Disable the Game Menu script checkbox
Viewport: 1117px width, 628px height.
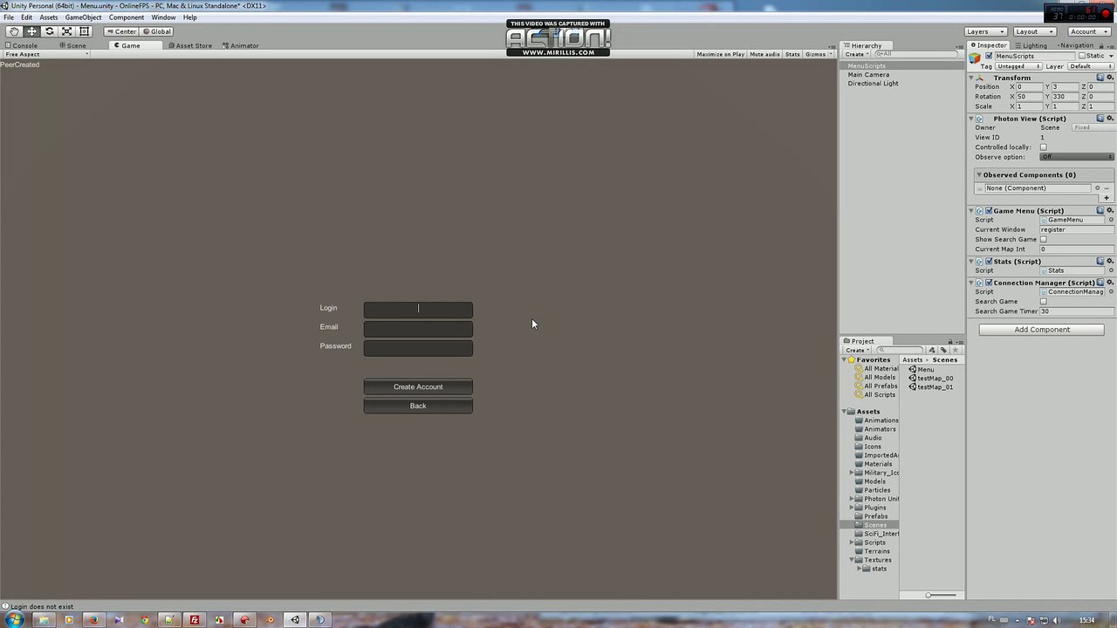989,210
